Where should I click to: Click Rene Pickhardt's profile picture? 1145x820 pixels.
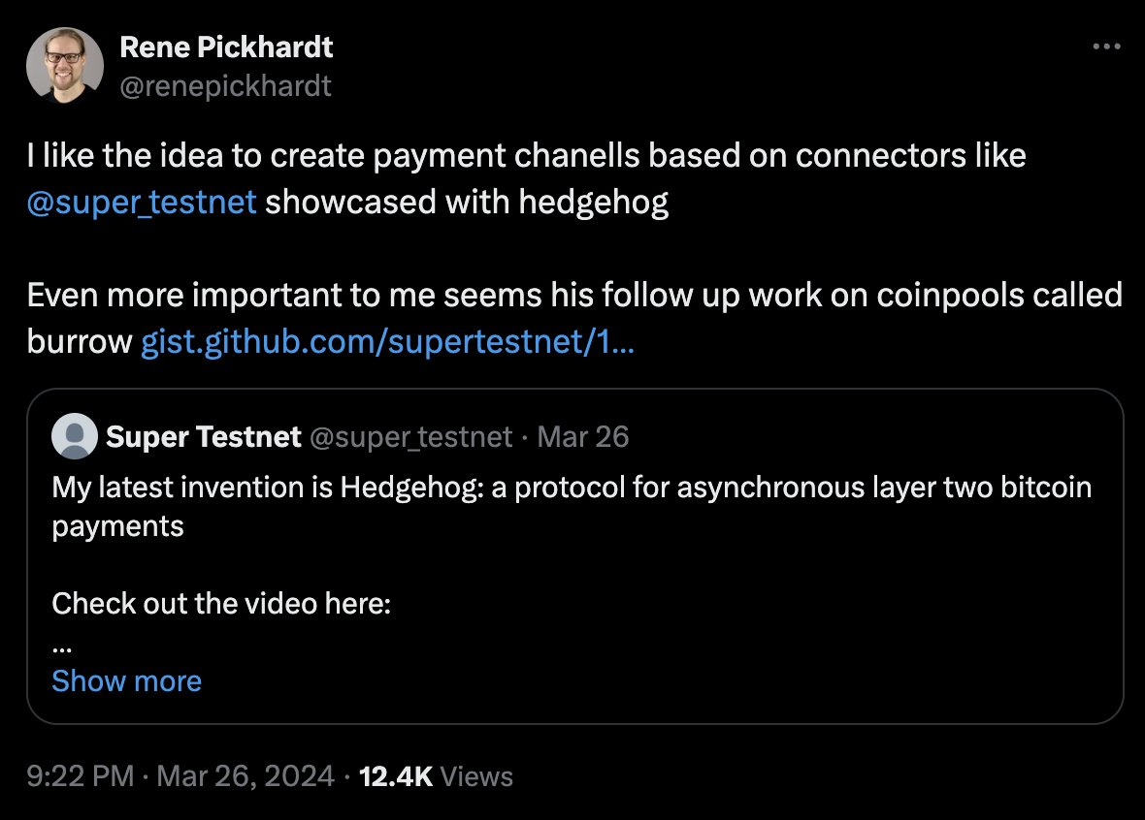point(65,65)
